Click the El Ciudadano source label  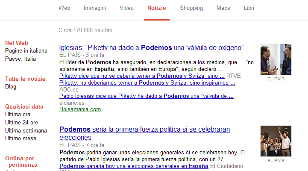click(226, 166)
